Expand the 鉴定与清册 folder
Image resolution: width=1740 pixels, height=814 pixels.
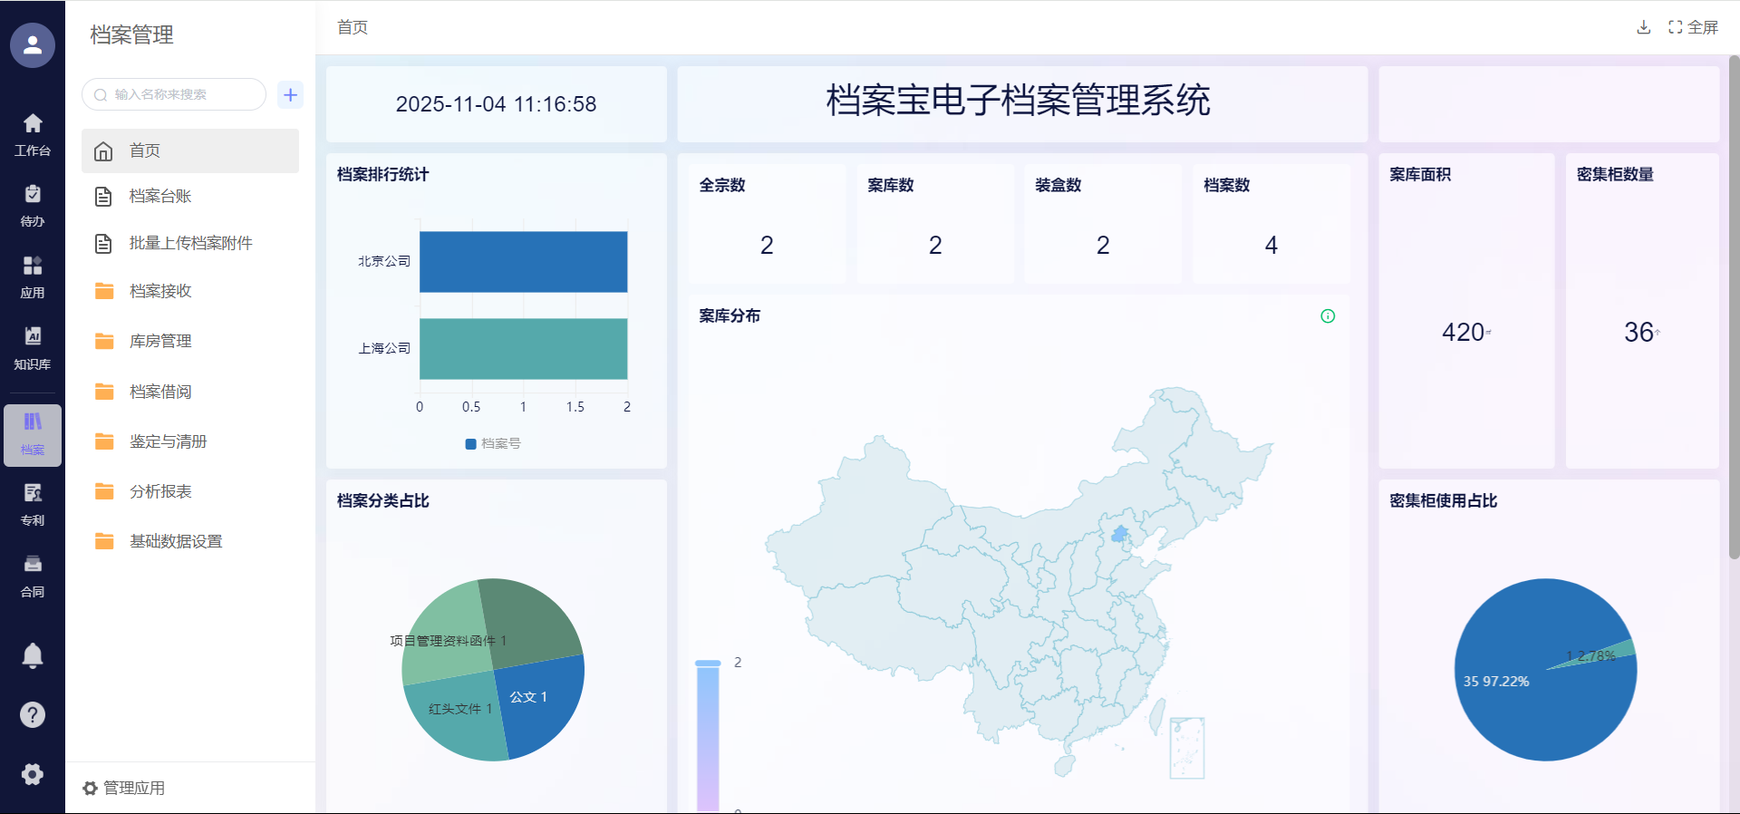point(168,441)
